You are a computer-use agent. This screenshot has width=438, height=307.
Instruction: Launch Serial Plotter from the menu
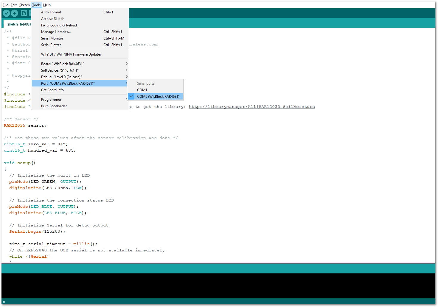pos(80,45)
